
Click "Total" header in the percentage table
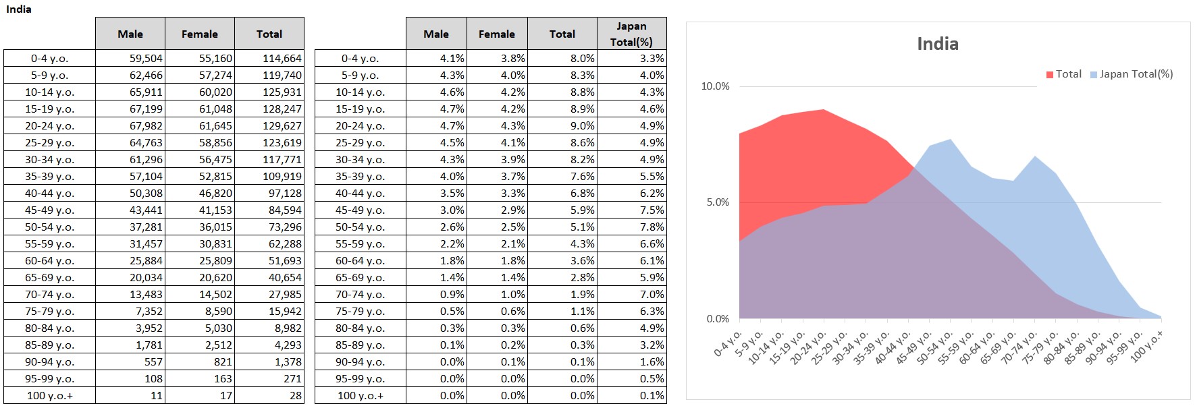point(562,34)
